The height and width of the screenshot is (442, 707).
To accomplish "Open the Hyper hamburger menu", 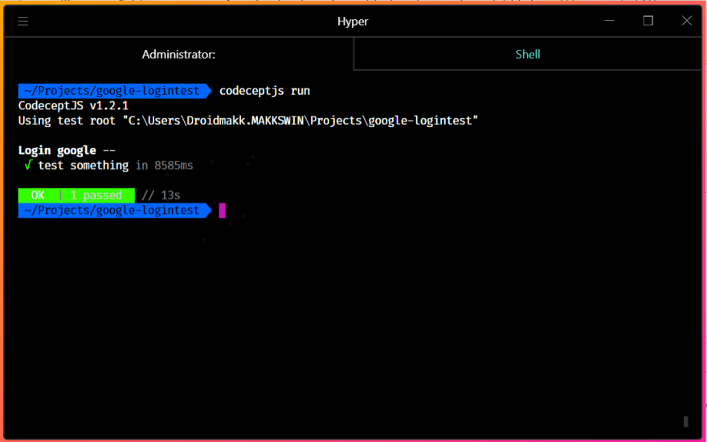I will [23, 21].
